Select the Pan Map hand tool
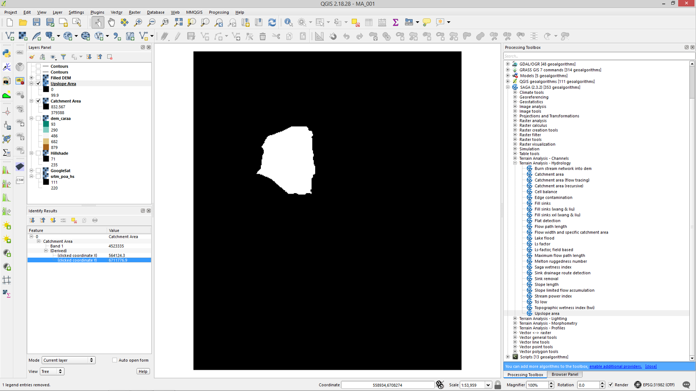 click(111, 22)
